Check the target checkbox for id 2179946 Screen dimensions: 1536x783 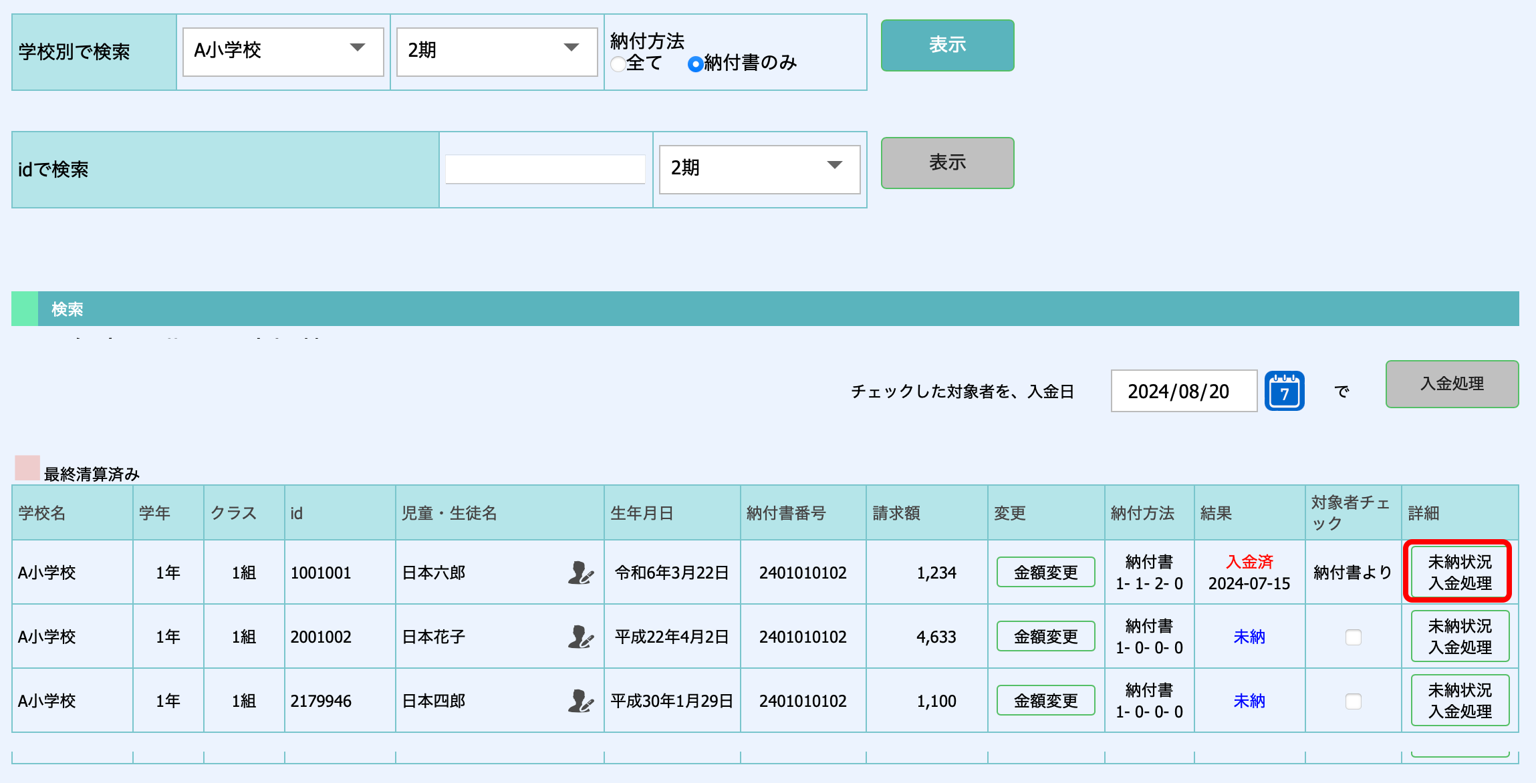(x=1353, y=701)
